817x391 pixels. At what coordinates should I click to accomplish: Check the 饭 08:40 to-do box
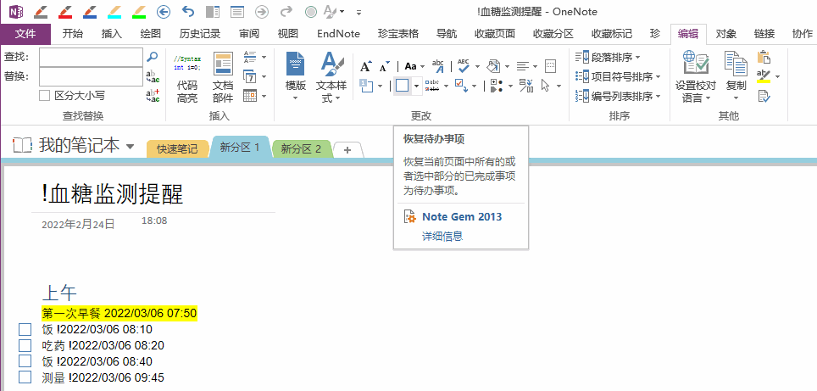pos(25,360)
